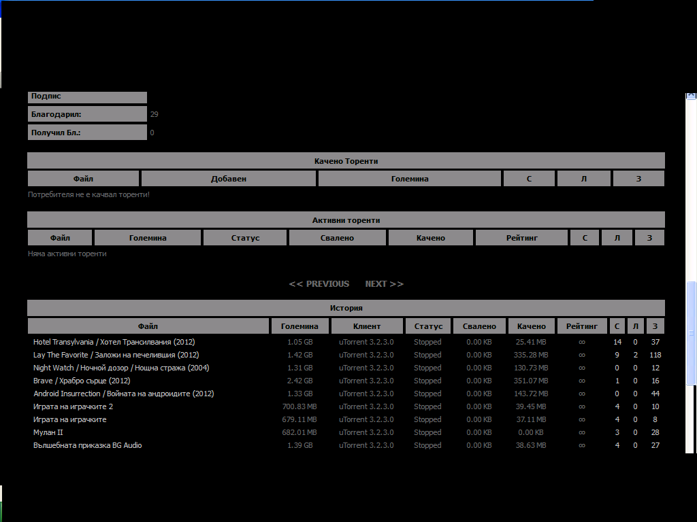Viewport: 697px width, 522px height.
Task: Click the История section header
Action: point(346,308)
